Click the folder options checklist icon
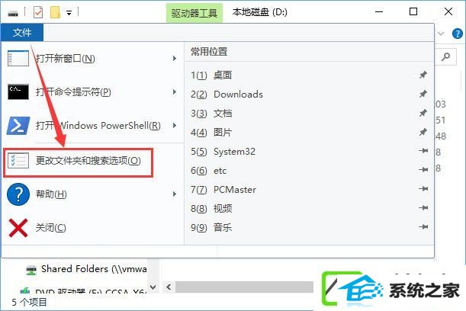This screenshot has height=311, width=466. (18, 160)
